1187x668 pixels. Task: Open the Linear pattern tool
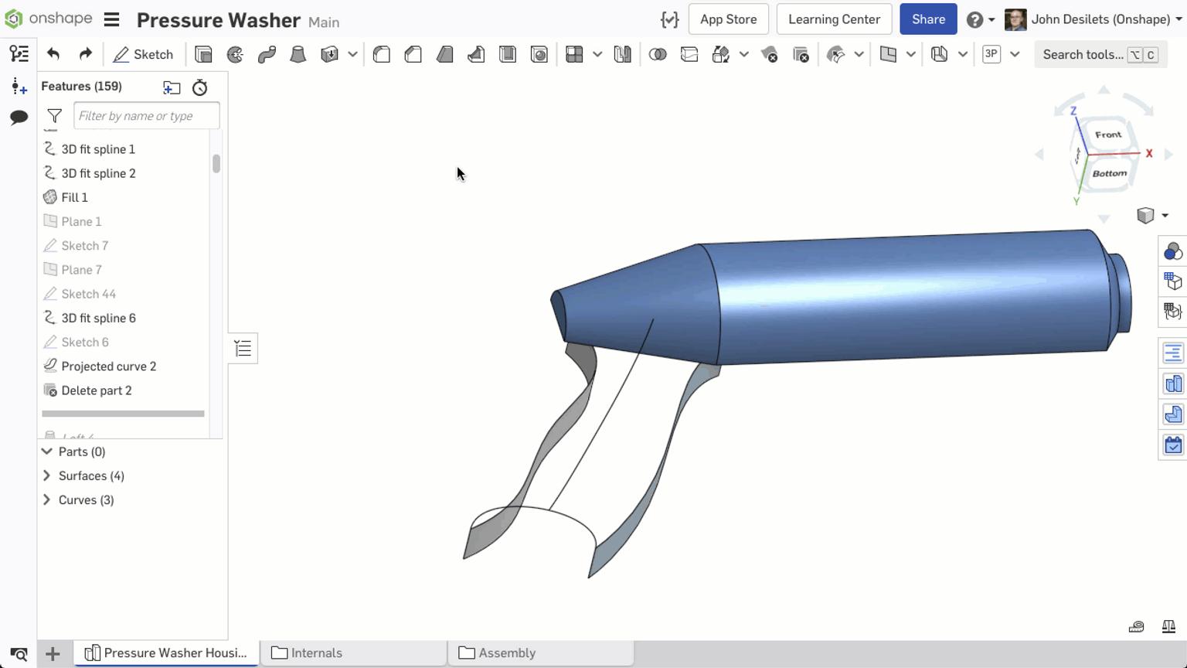pos(575,54)
